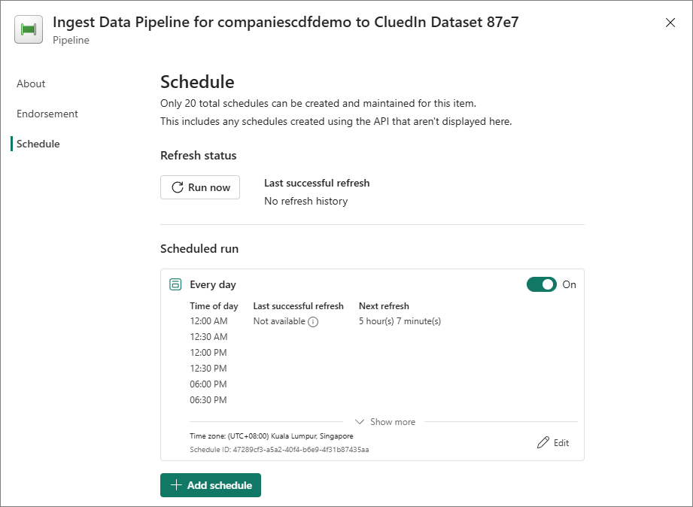The image size is (693, 507).
Task: Click the info icon next to Not available
Action: 314,322
